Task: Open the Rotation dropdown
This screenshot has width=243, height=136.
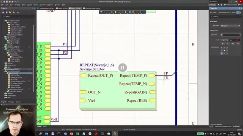Action: tap(230, 26)
